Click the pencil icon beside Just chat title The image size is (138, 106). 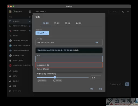pyautogui.click(x=45, y=12)
